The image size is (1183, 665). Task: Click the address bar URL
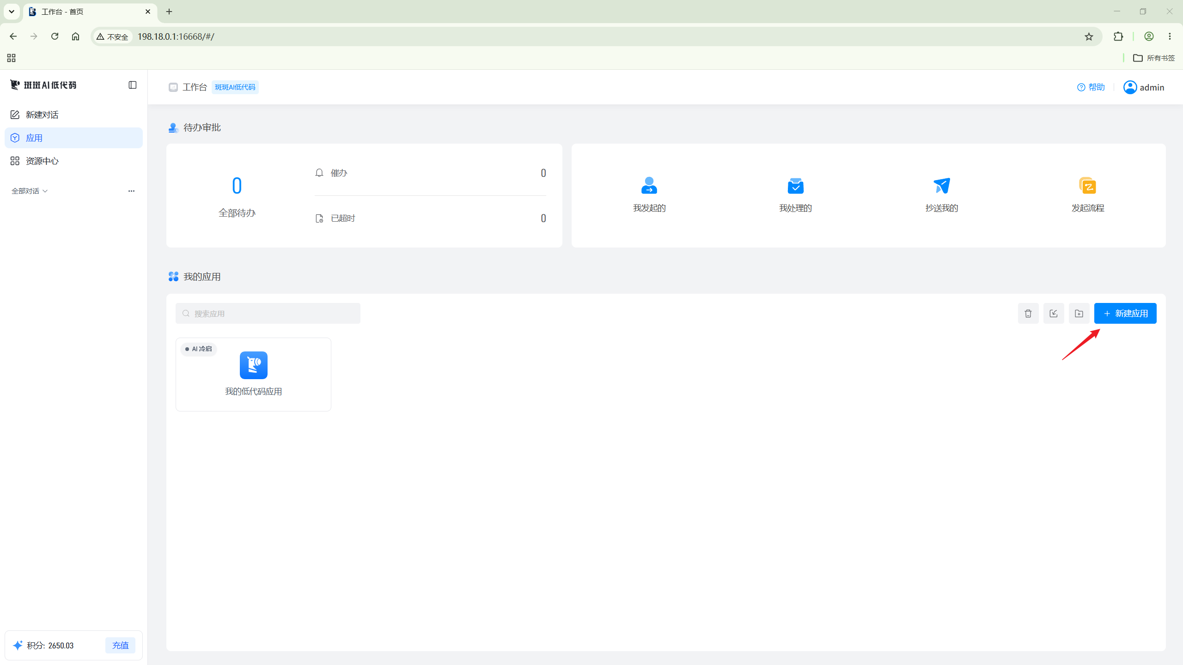(x=176, y=36)
